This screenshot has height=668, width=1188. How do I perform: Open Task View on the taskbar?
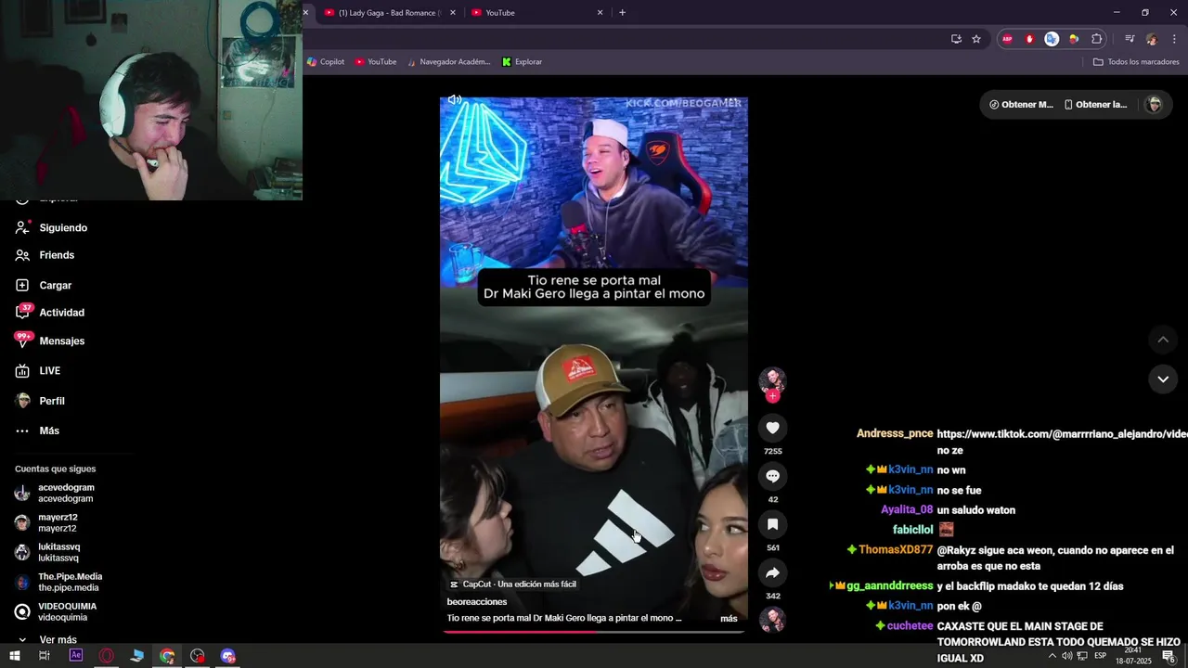(44, 656)
